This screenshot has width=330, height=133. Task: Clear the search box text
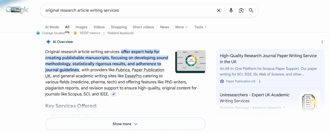[x=218, y=11]
